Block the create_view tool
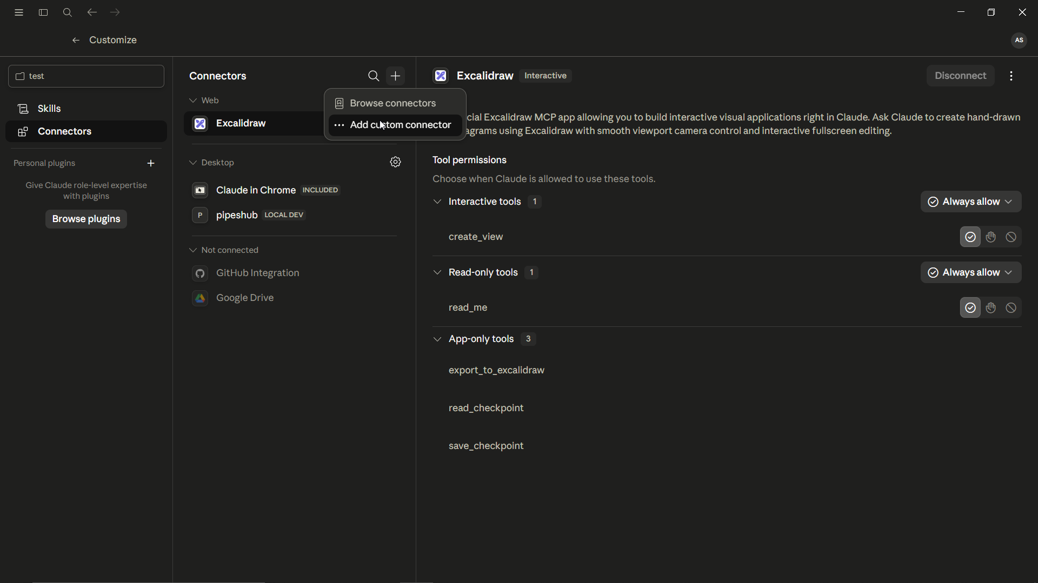This screenshot has height=583, width=1038. point(1011,237)
